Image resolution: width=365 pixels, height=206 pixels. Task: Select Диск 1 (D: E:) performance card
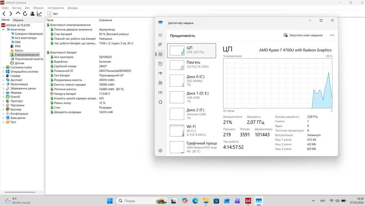[x=192, y=97]
